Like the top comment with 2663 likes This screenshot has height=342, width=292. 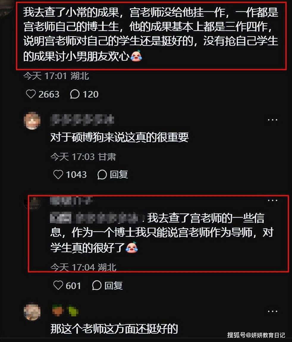[31, 94]
